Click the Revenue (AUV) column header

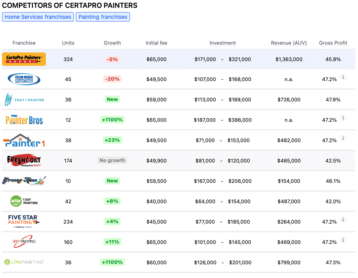(x=289, y=43)
